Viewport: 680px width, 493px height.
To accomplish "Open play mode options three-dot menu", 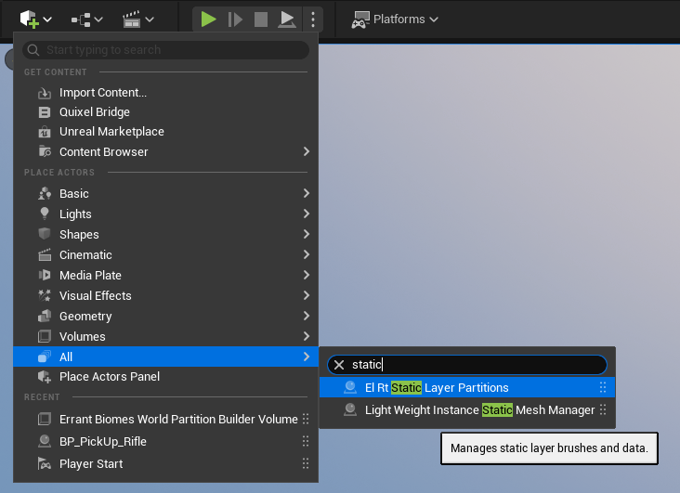I will pyautogui.click(x=313, y=19).
